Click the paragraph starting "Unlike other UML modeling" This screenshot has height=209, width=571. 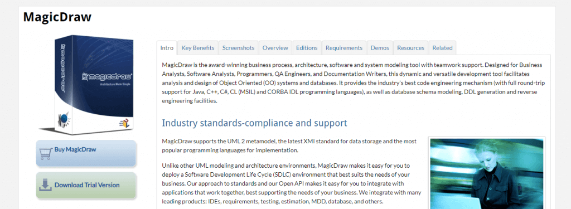(292, 183)
